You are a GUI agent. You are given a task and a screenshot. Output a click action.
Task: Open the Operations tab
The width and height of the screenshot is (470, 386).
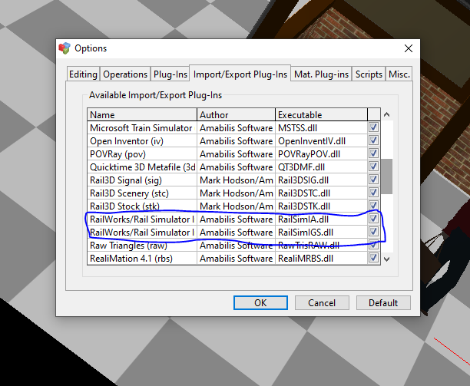click(125, 74)
